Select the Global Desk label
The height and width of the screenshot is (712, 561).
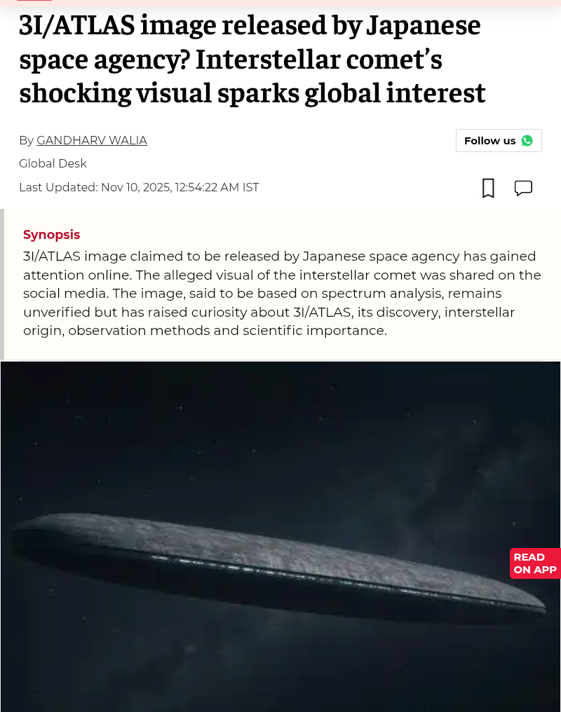[53, 163]
